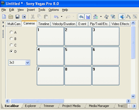The width and height of the screenshot is (139, 110).
Task: Open the Options menu
Action: tap(54, 10)
